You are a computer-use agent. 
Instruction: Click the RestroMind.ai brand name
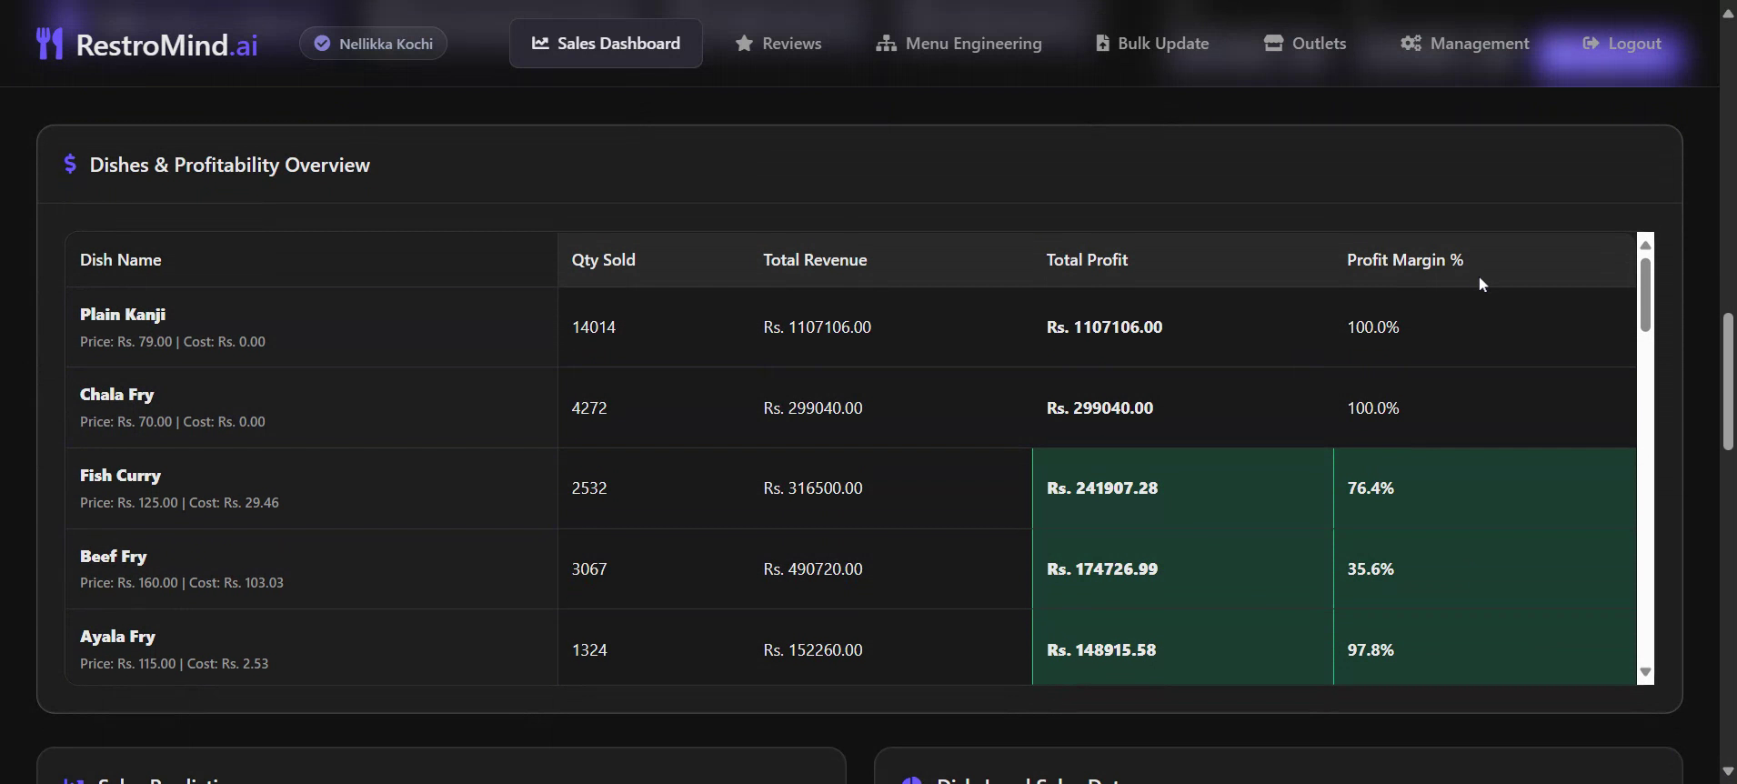tap(166, 45)
